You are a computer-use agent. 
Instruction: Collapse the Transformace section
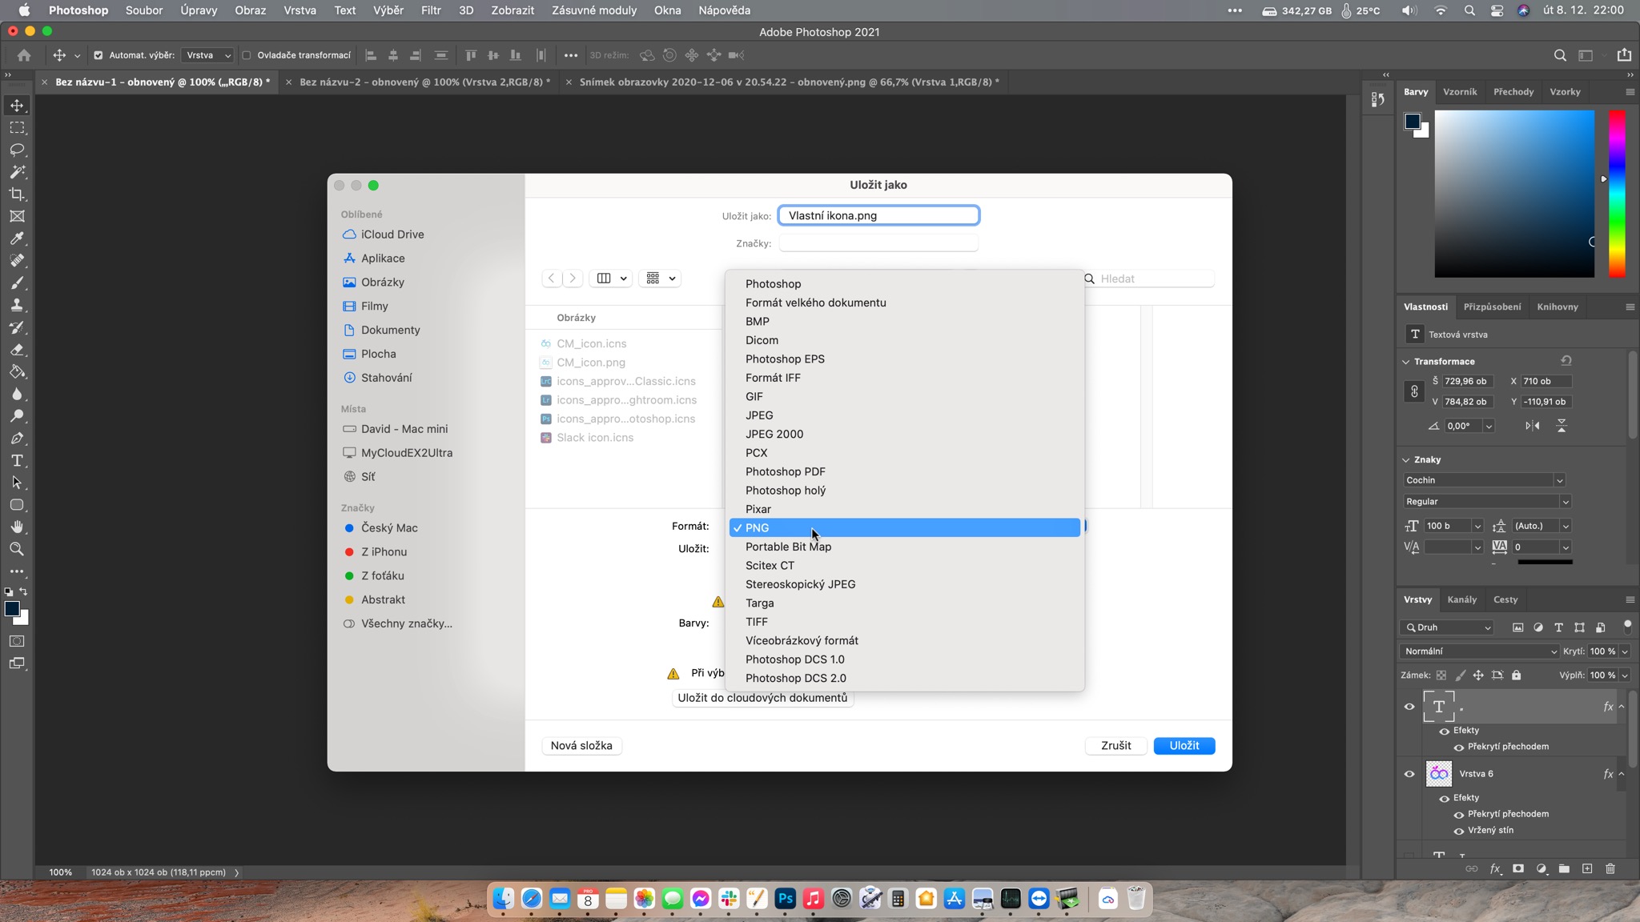(x=1406, y=362)
